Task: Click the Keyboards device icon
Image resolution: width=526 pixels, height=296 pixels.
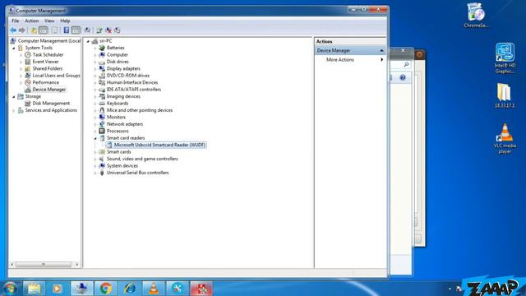Action: [102, 104]
